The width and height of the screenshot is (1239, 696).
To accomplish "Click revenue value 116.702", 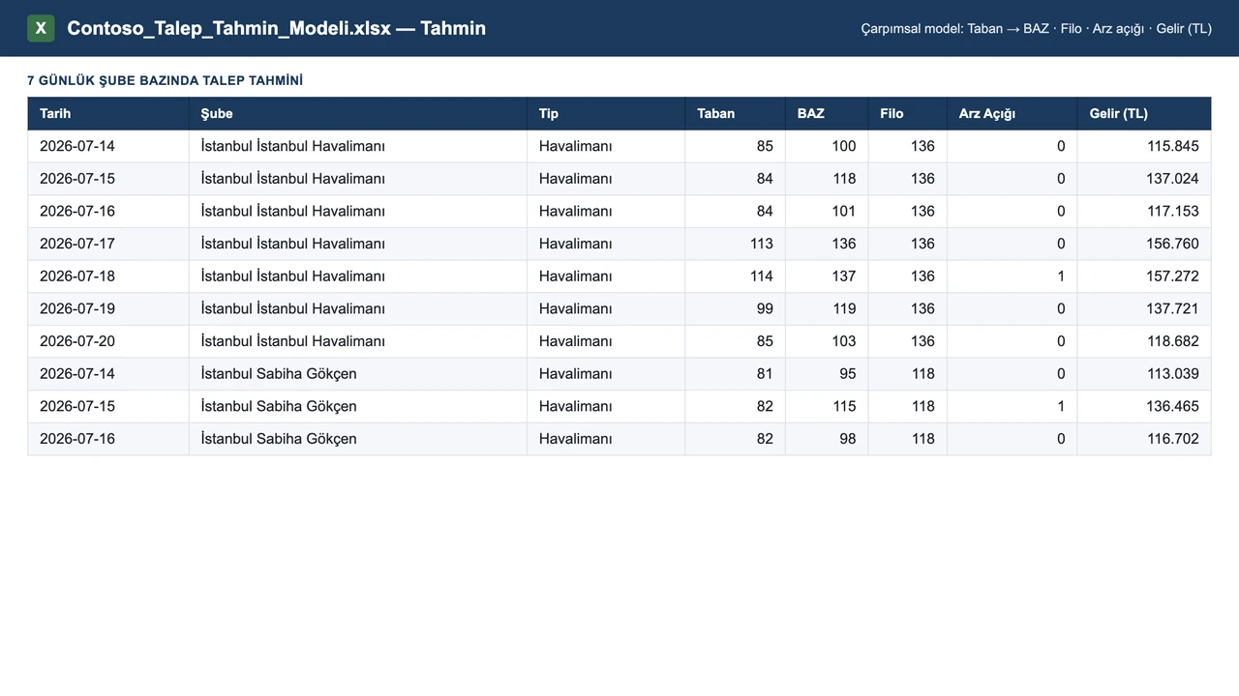I will [x=1173, y=439].
